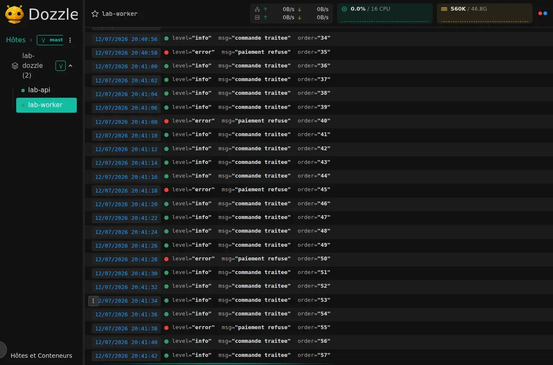Click level="error" on order 45 line
The height and width of the screenshot is (365, 553).
[x=193, y=190]
